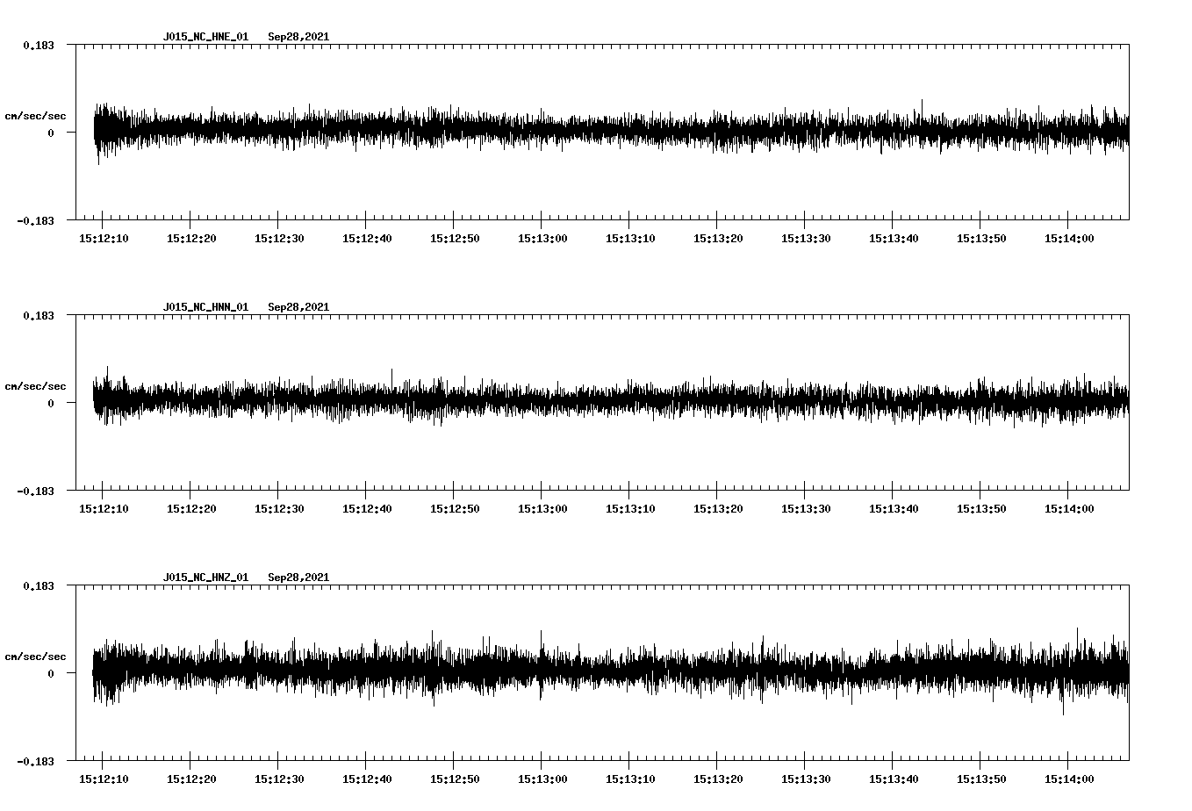The width and height of the screenshot is (1192, 811).
Task: Click the 15:13:20 time label under the HNZ plot
Action: [x=718, y=779]
